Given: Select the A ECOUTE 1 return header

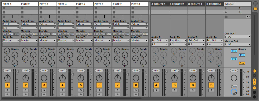Looking at the screenshot, I should click(160, 4).
